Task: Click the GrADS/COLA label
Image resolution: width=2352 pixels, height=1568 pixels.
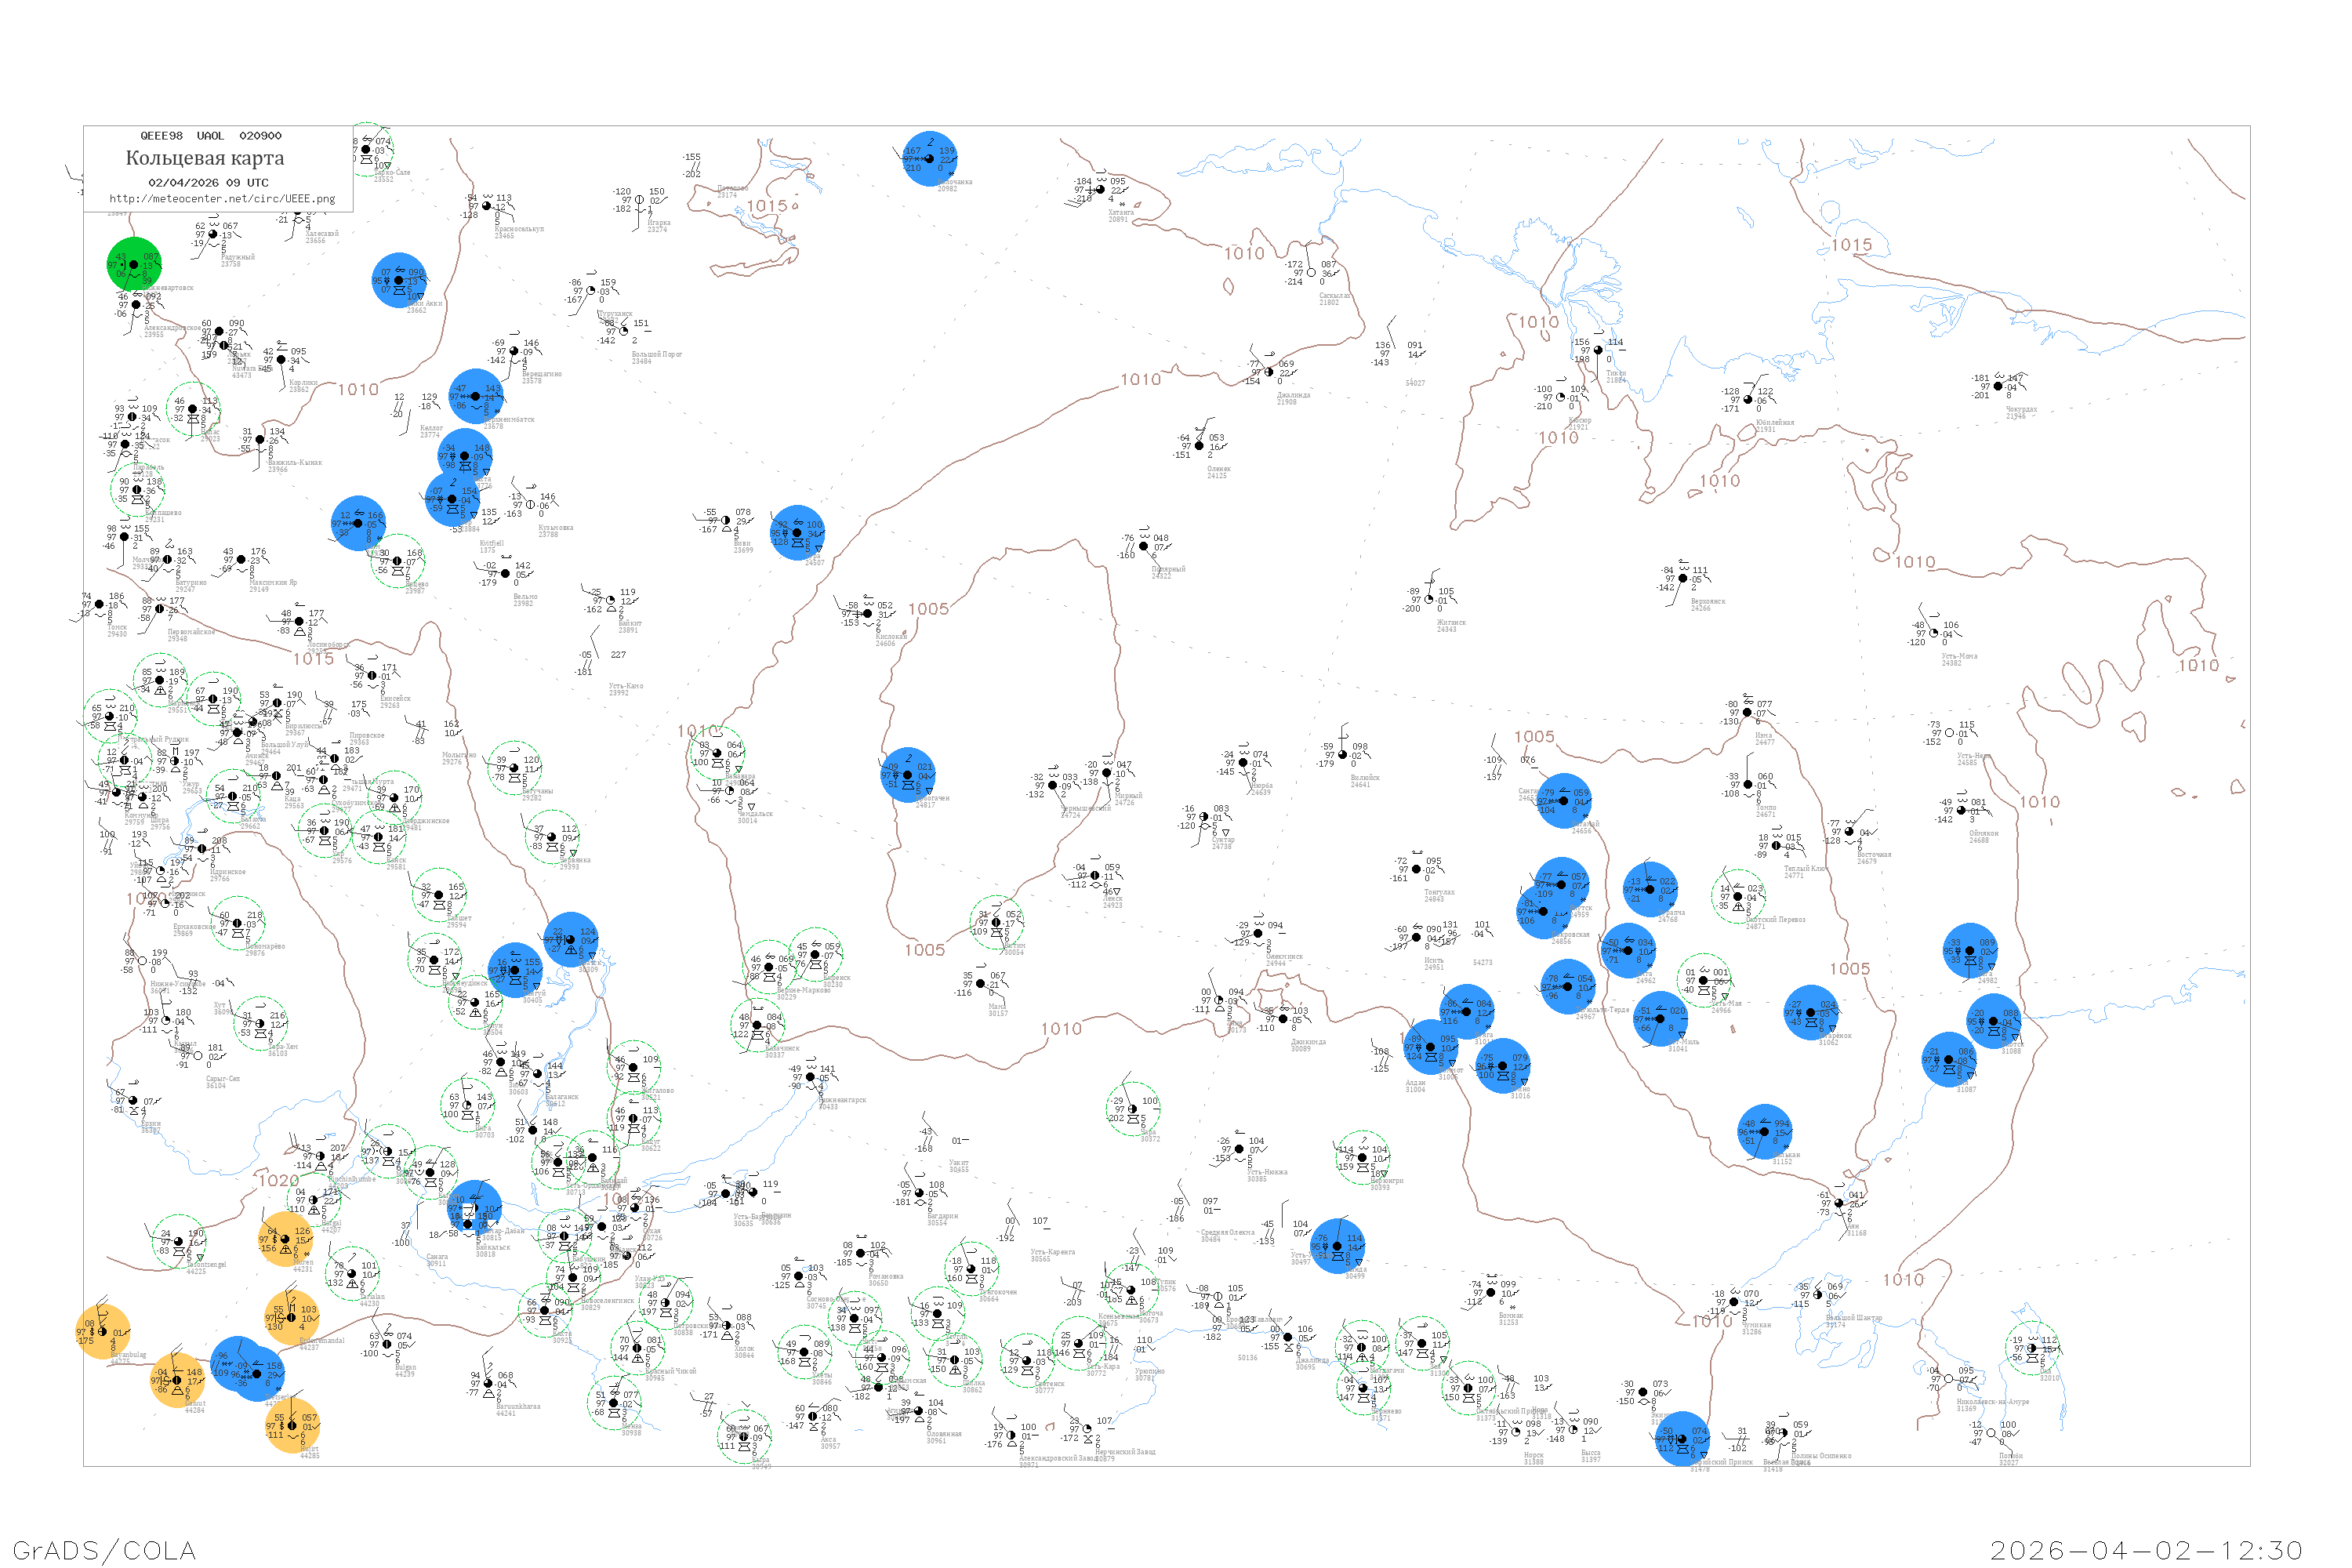Action: [x=104, y=1549]
